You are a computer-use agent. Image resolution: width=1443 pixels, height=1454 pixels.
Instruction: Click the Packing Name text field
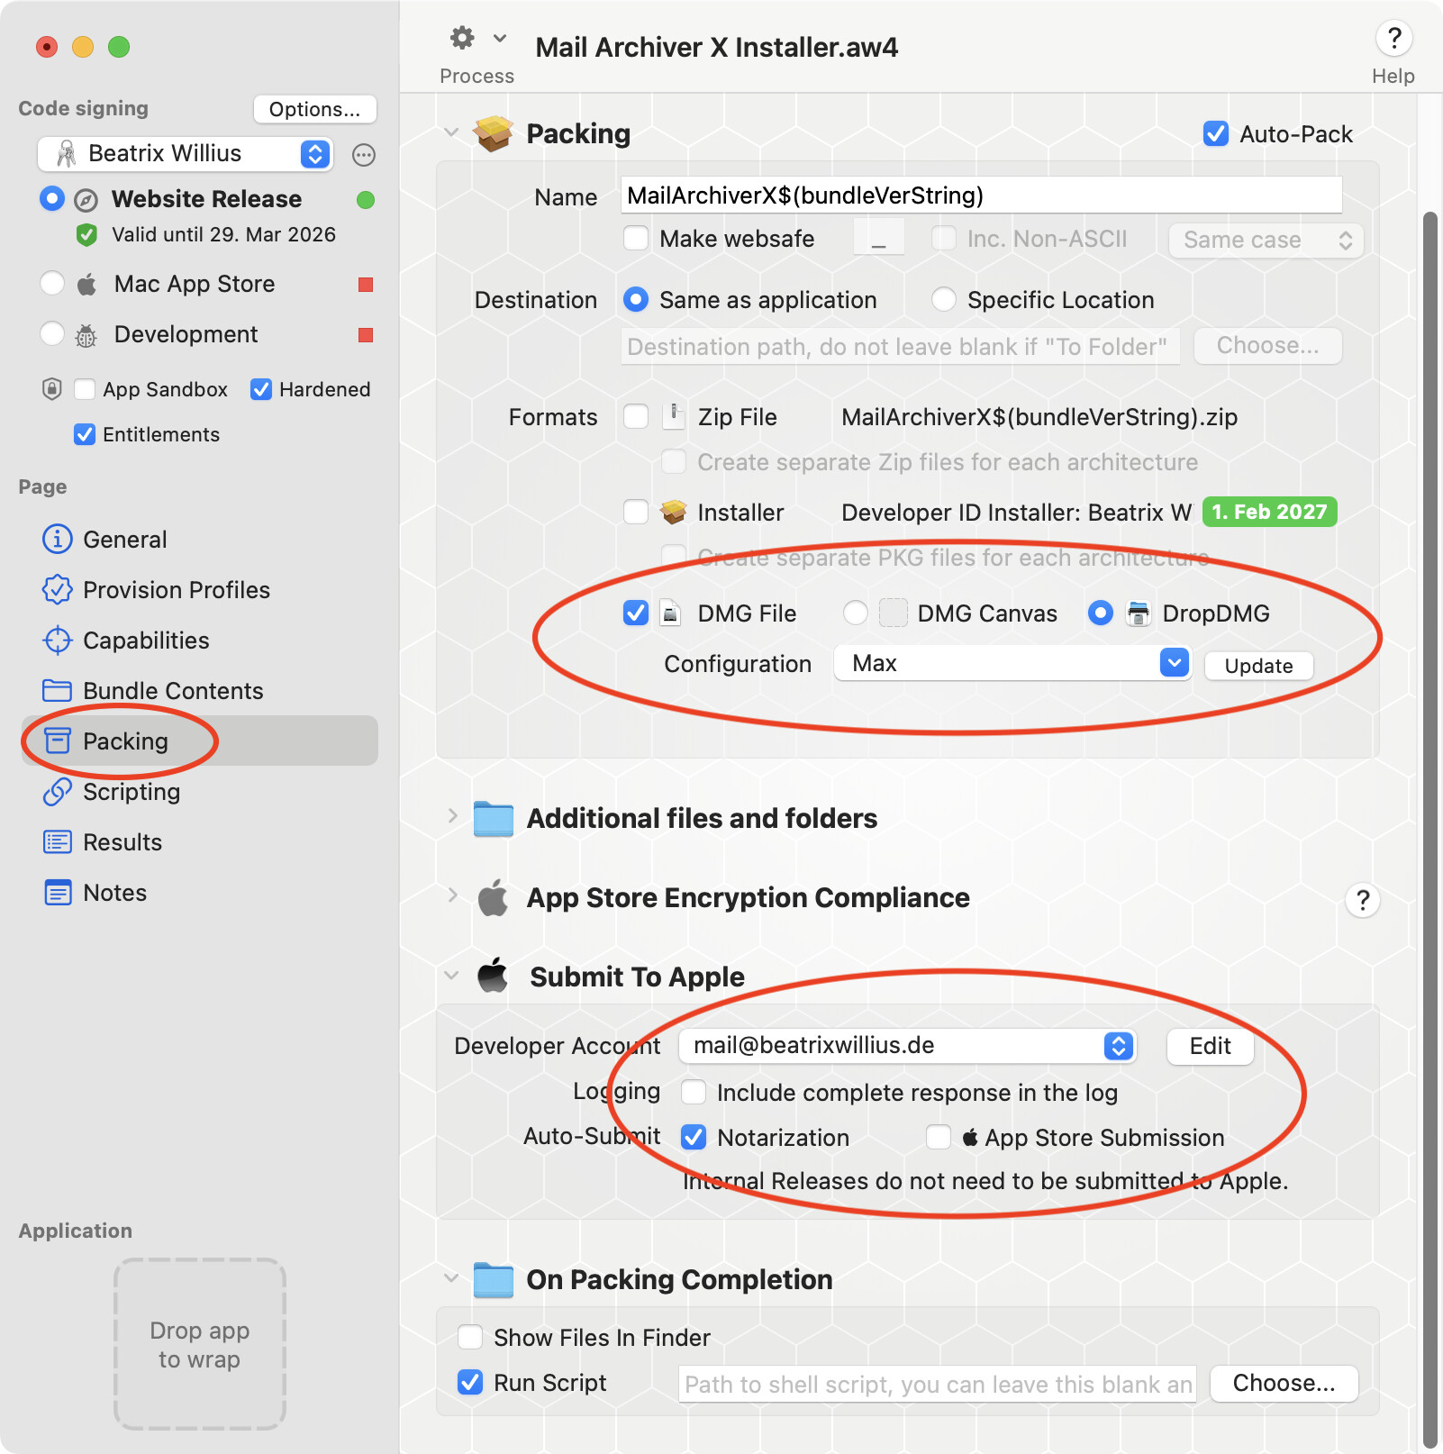[x=981, y=195]
